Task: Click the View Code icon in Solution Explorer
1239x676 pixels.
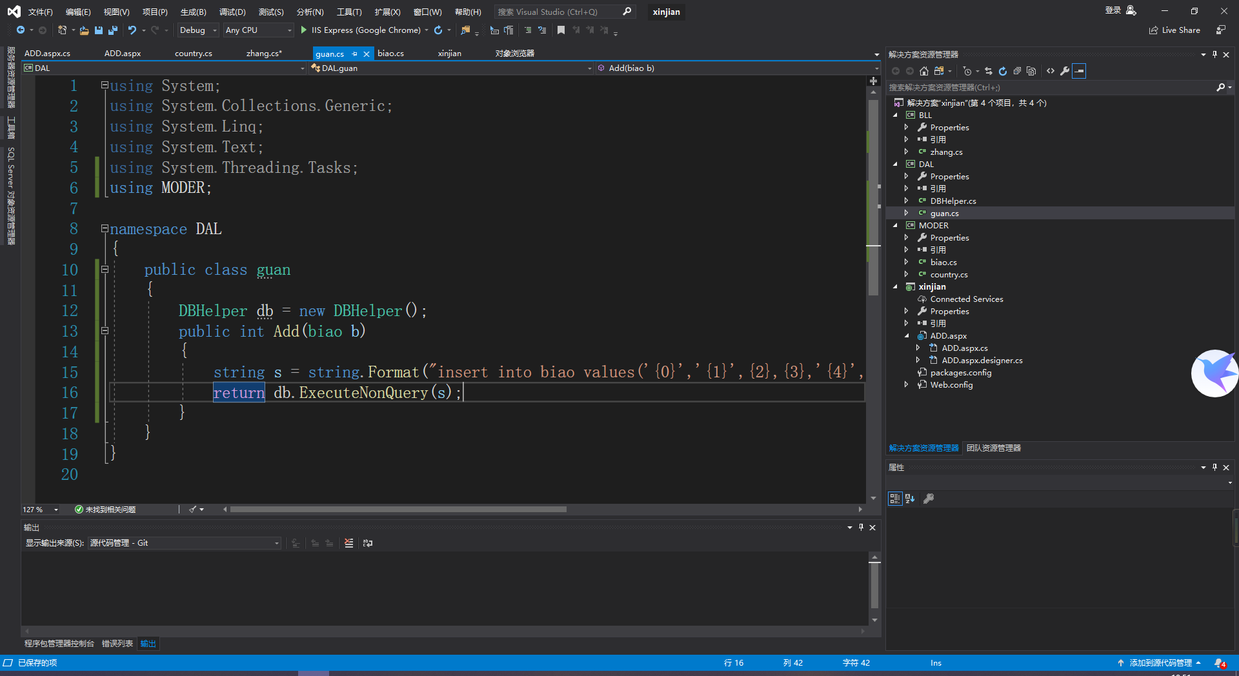Action: 1051,71
